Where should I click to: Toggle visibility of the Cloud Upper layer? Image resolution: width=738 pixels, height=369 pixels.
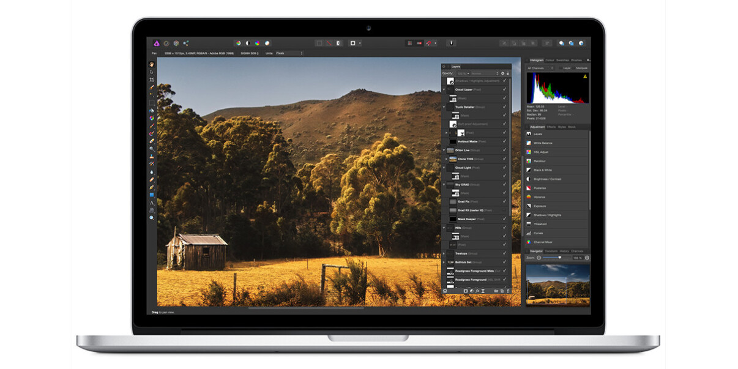[503, 89]
